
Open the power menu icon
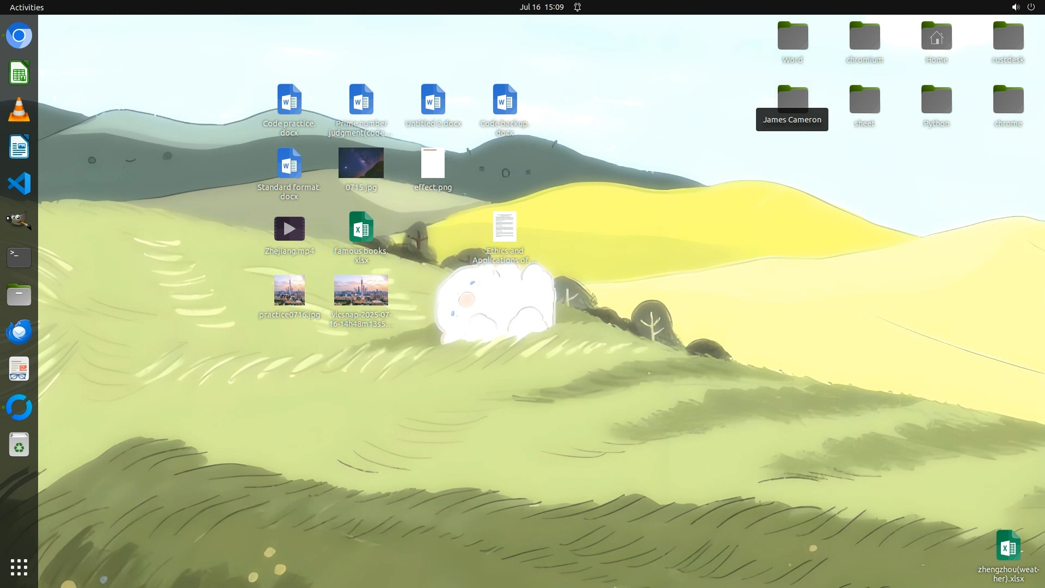point(1031,7)
